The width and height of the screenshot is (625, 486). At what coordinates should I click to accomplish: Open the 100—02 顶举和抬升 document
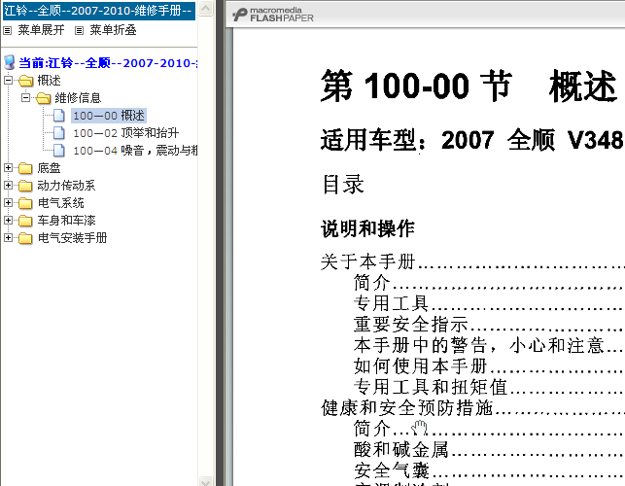(x=126, y=133)
